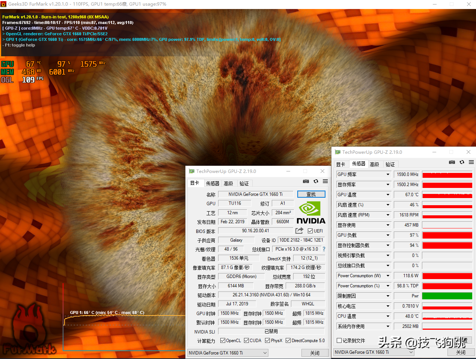The width and height of the screenshot is (476, 359).
Task: Click the 67.0 °C GPU temperature value
Action: tap(407, 195)
